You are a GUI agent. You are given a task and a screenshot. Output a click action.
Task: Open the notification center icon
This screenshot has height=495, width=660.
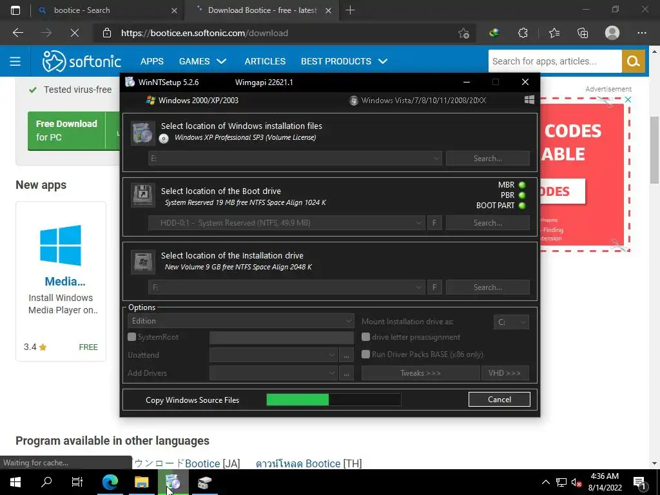pos(640,483)
